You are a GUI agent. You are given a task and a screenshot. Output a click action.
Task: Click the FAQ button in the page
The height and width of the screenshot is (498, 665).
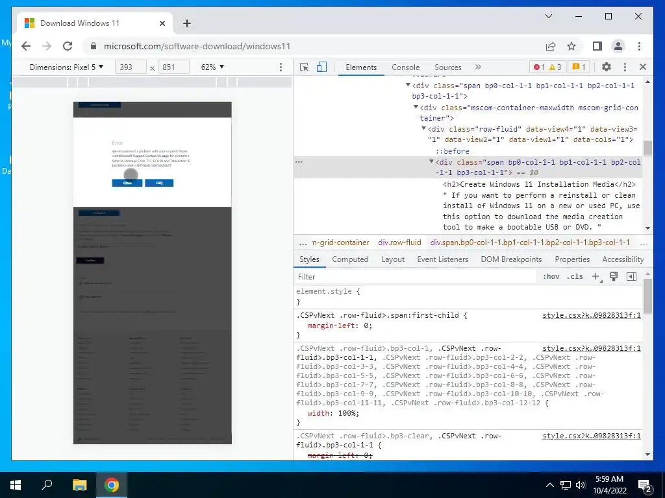[159, 183]
